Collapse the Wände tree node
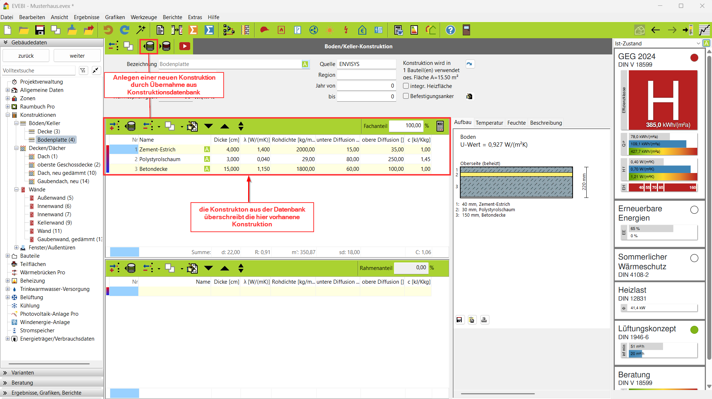 16,189
